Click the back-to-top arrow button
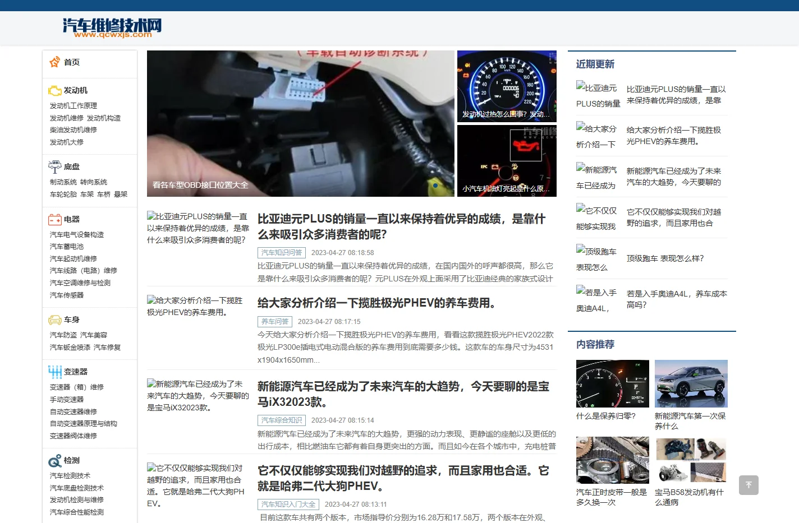Image resolution: width=799 pixels, height=523 pixels. coord(749,485)
